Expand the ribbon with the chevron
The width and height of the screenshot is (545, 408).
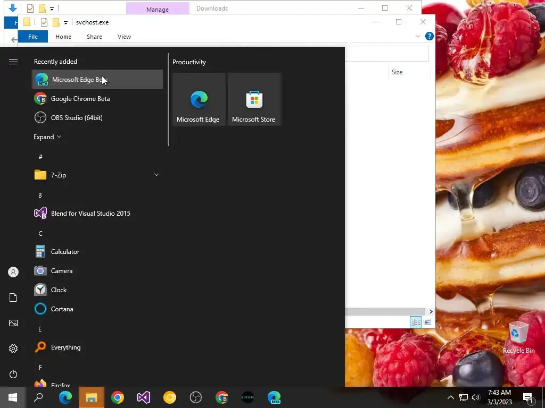(417, 36)
